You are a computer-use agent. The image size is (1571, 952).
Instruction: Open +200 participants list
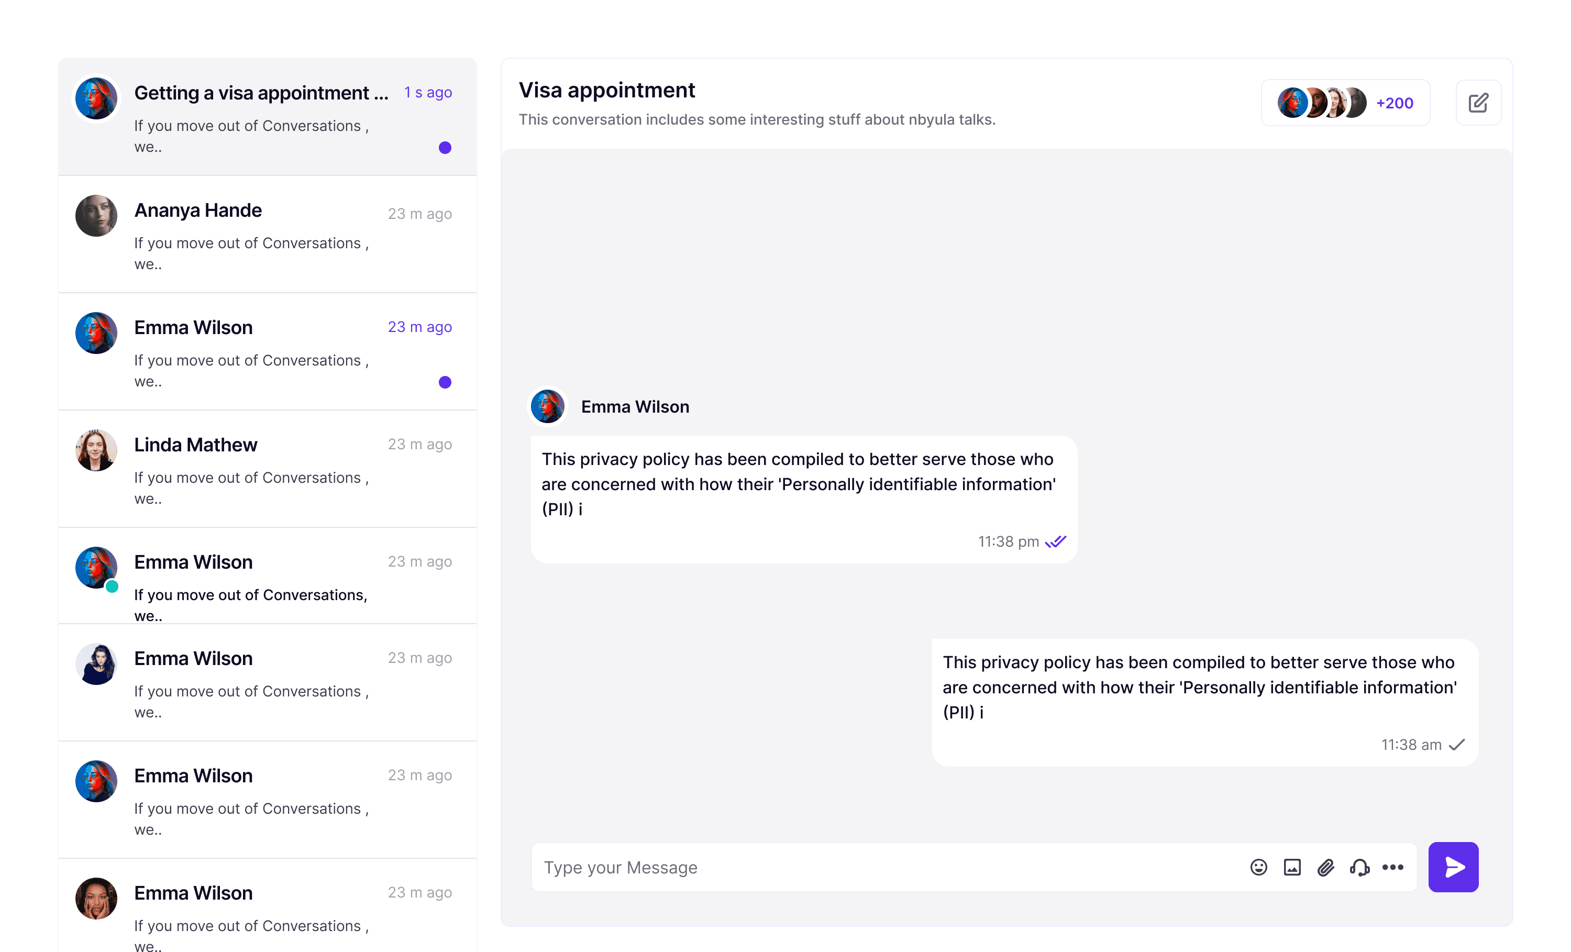click(1395, 103)
